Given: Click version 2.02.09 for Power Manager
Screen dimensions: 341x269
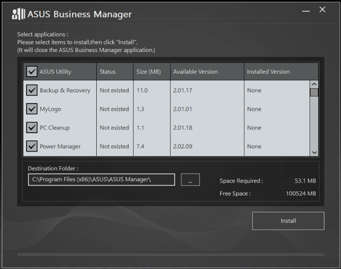Looking at the screenshot, I should [183, 147].
